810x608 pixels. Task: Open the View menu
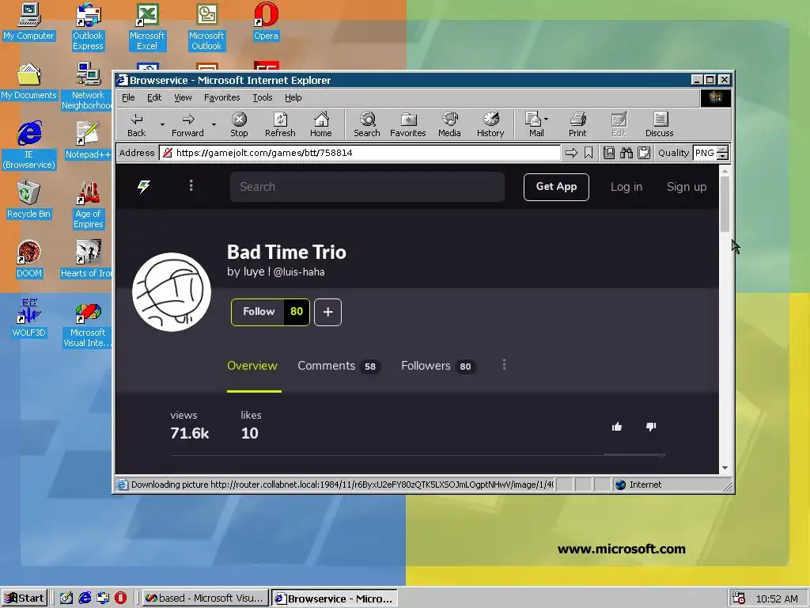click(x=183, y=97)
